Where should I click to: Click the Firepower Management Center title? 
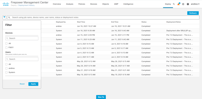[30, 3]
